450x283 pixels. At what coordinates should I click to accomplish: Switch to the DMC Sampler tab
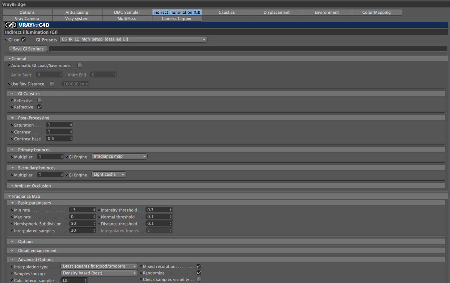(127, 12)
